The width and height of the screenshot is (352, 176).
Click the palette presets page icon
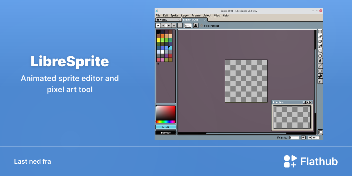click(x=169, y=26)
